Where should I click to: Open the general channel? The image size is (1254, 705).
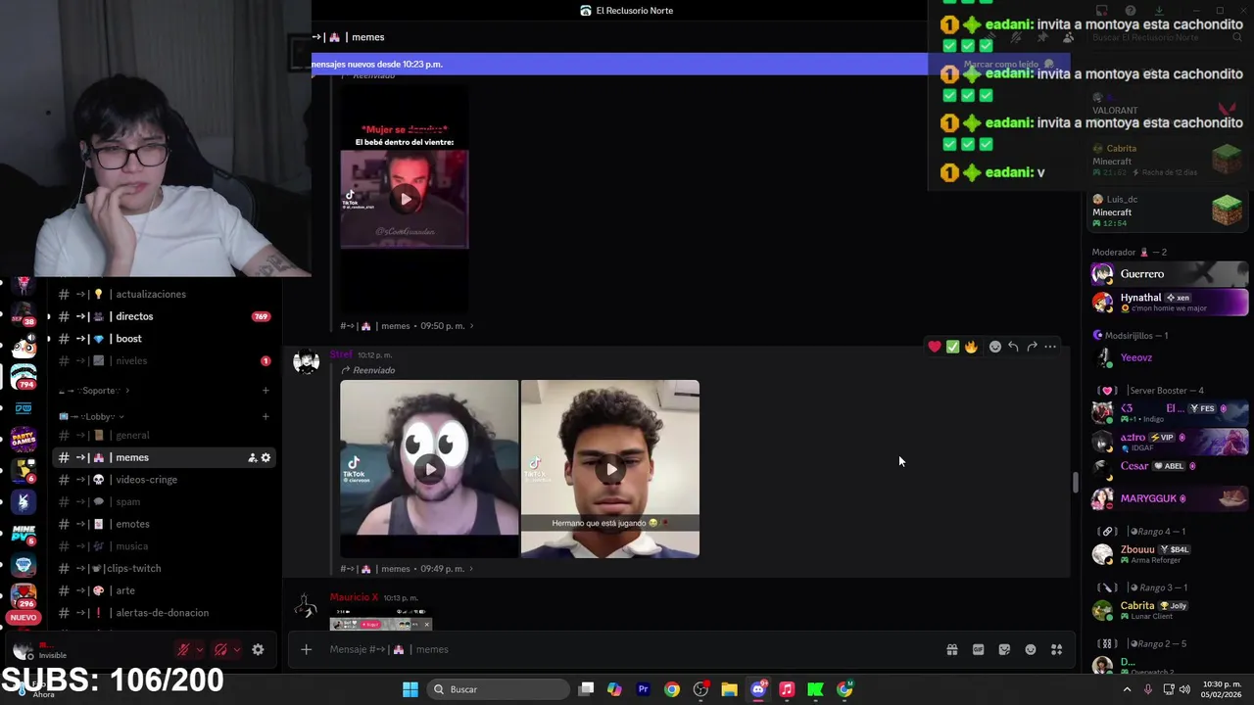point(164,435)
